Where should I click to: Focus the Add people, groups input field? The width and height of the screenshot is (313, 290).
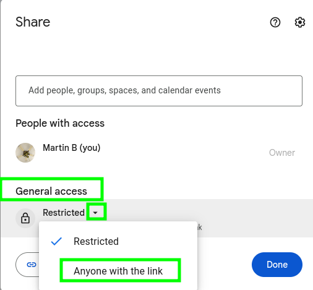[159, 91]
